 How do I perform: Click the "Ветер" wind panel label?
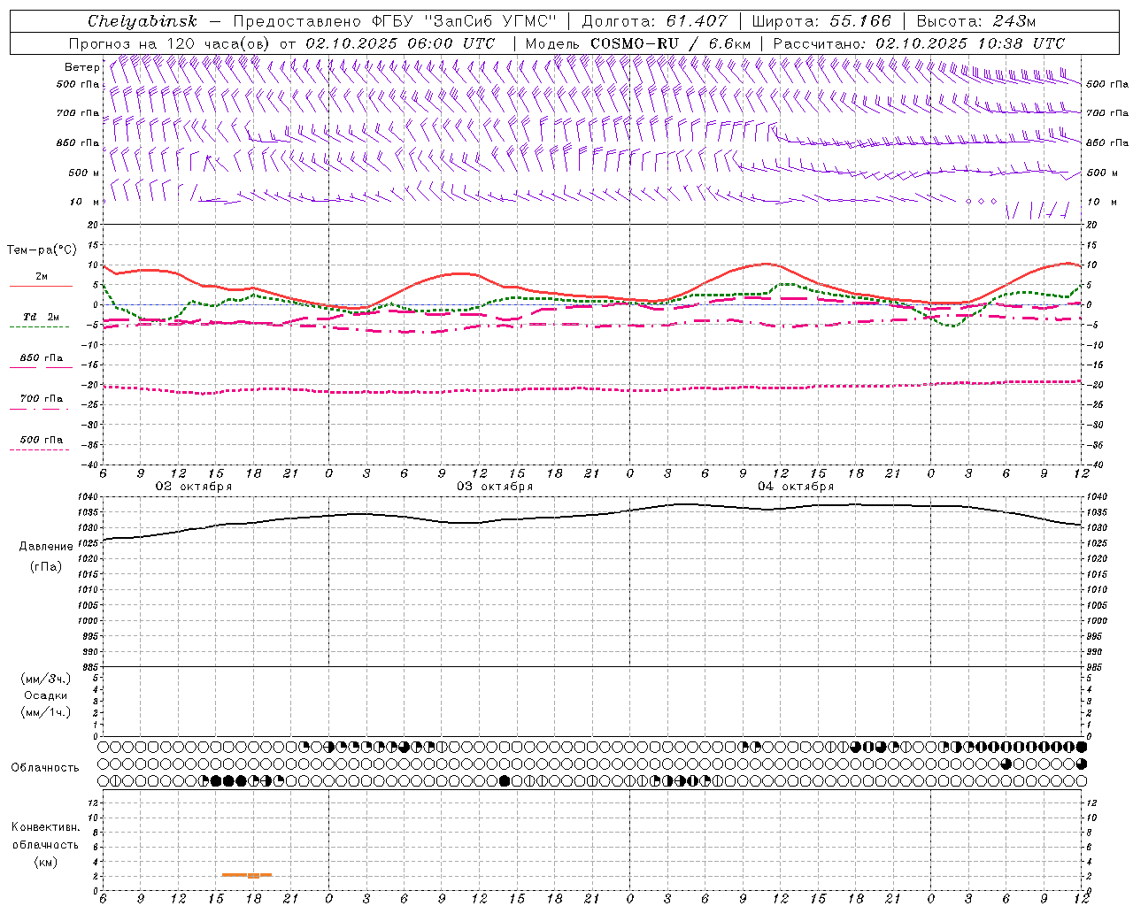81,67
